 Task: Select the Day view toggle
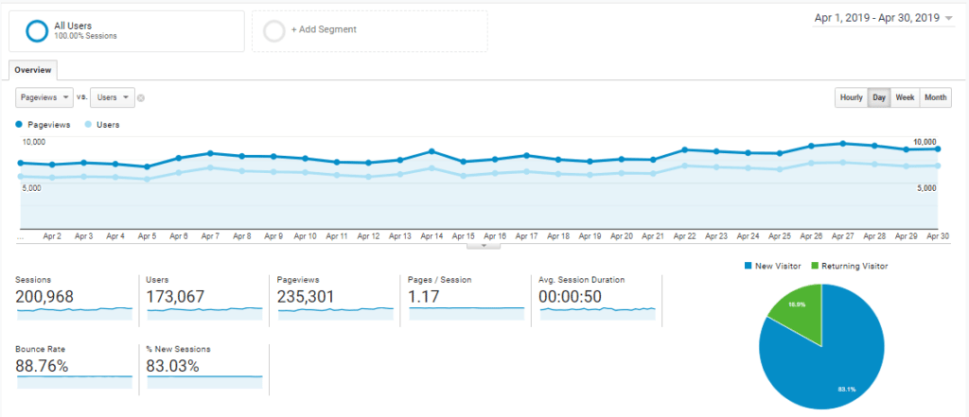click(879, 97)
